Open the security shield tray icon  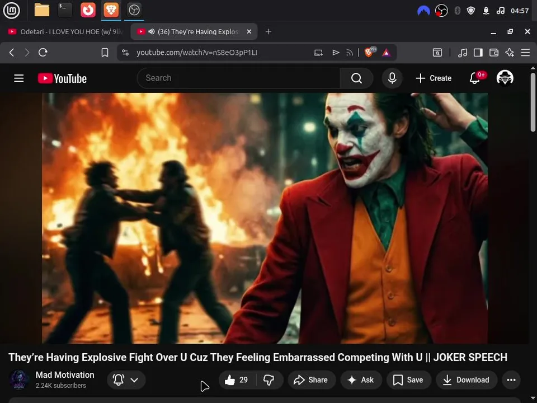click(x=471, y=11)
